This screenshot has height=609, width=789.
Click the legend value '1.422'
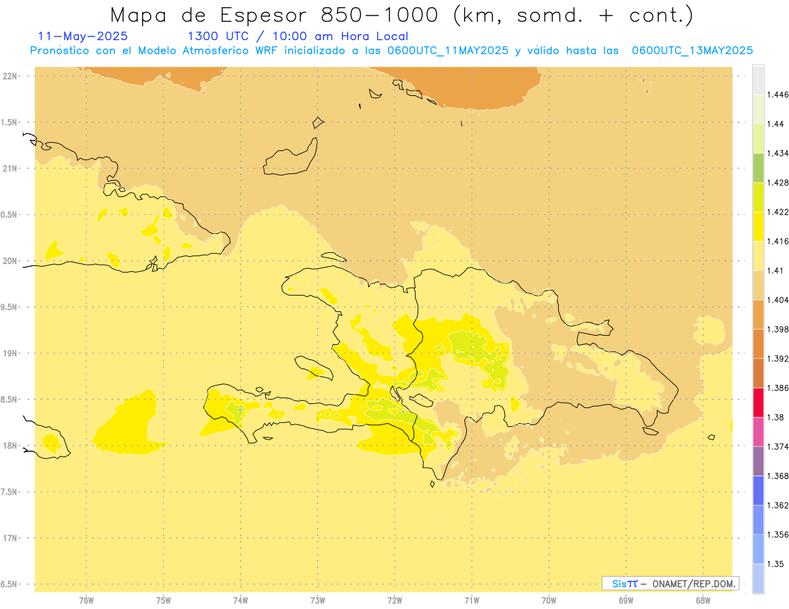(x=778, y=212)
